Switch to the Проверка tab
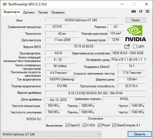This screenshot has height=139, width=153. coord(58,12)
